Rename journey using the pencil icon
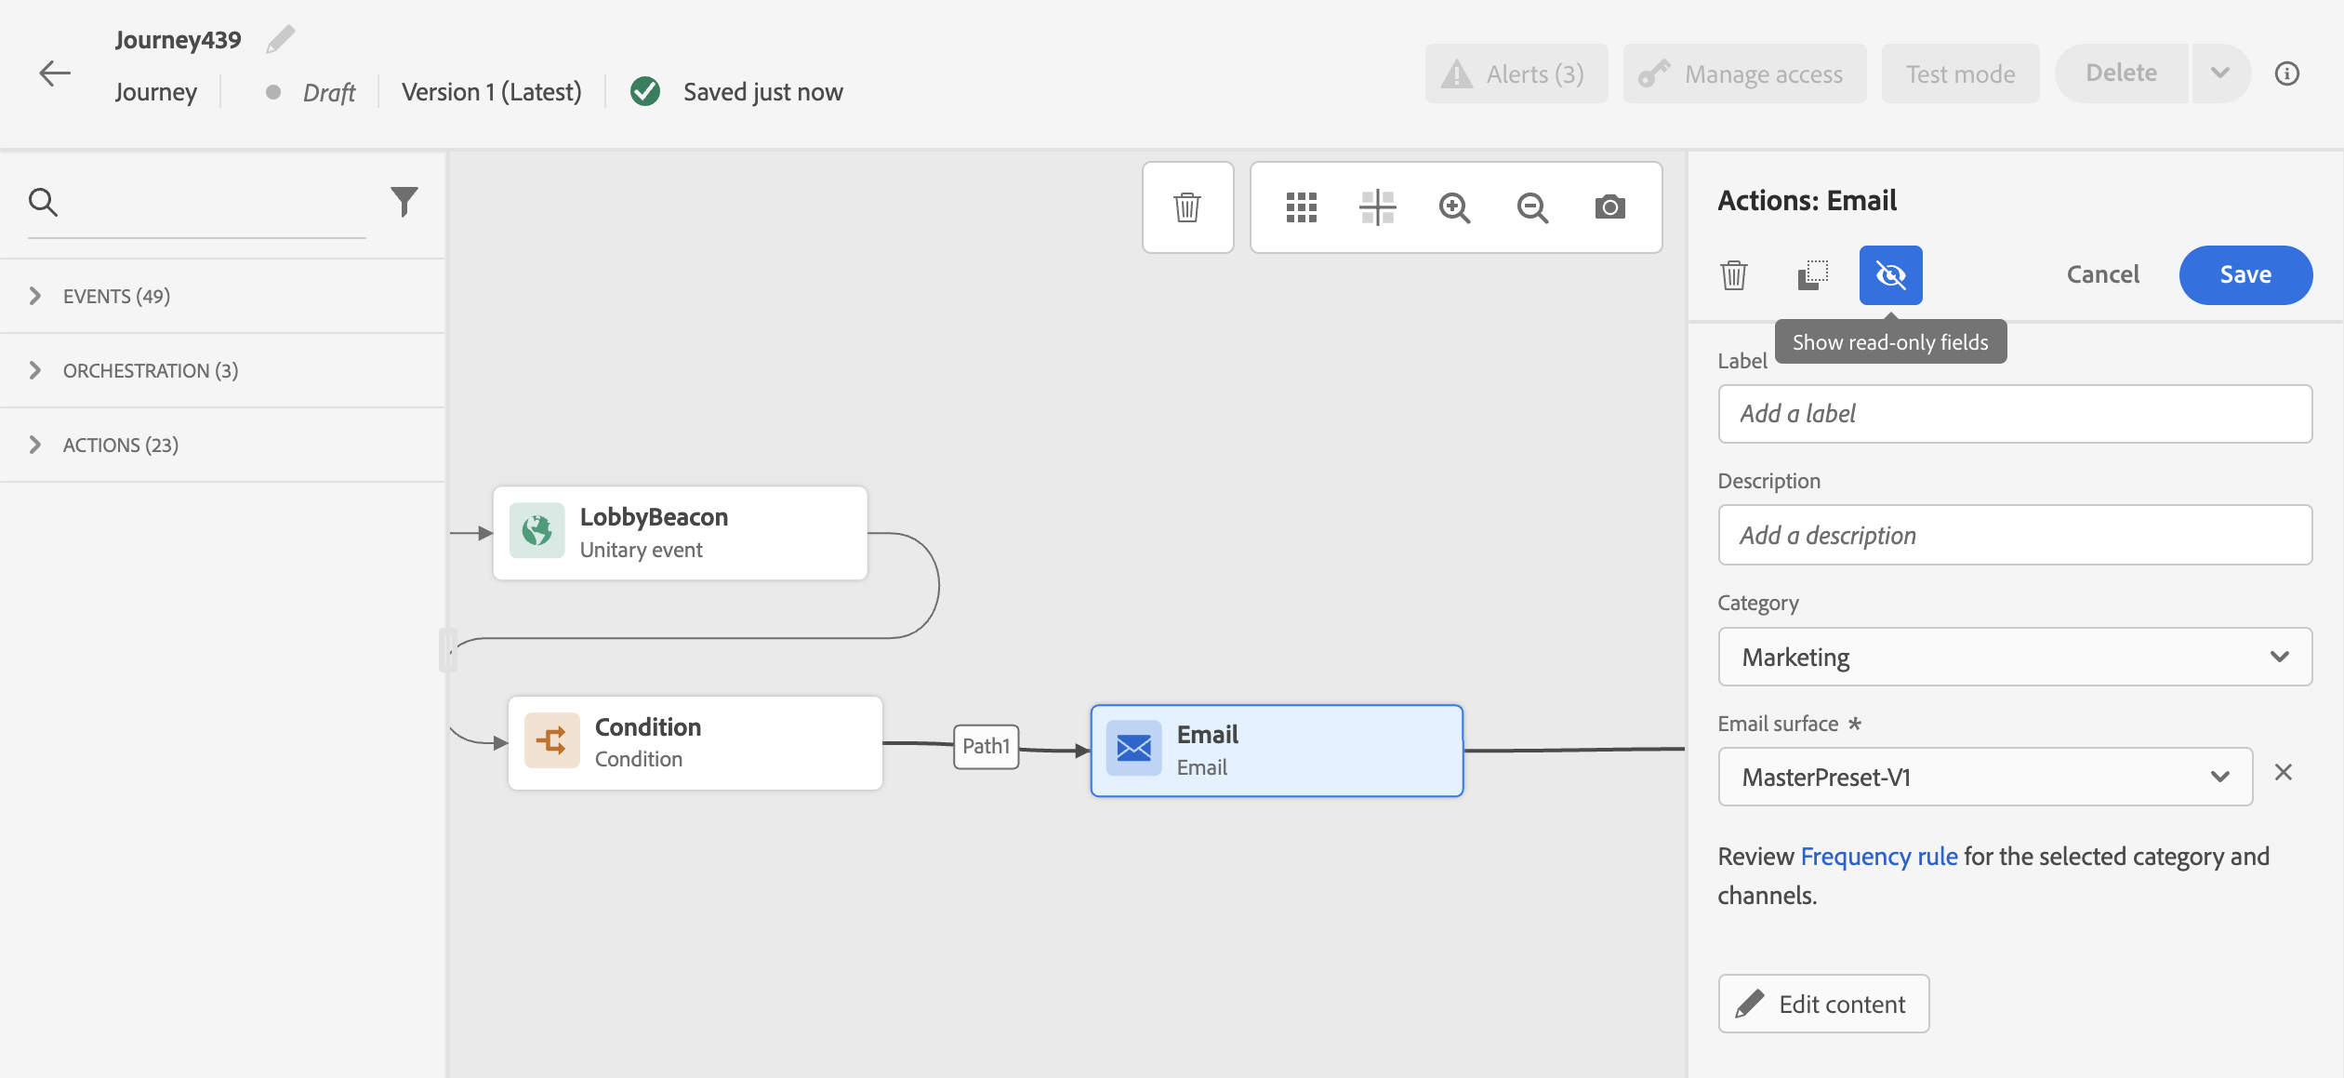The width and height of the screenshot is (2344, 1078). (280, 39)
